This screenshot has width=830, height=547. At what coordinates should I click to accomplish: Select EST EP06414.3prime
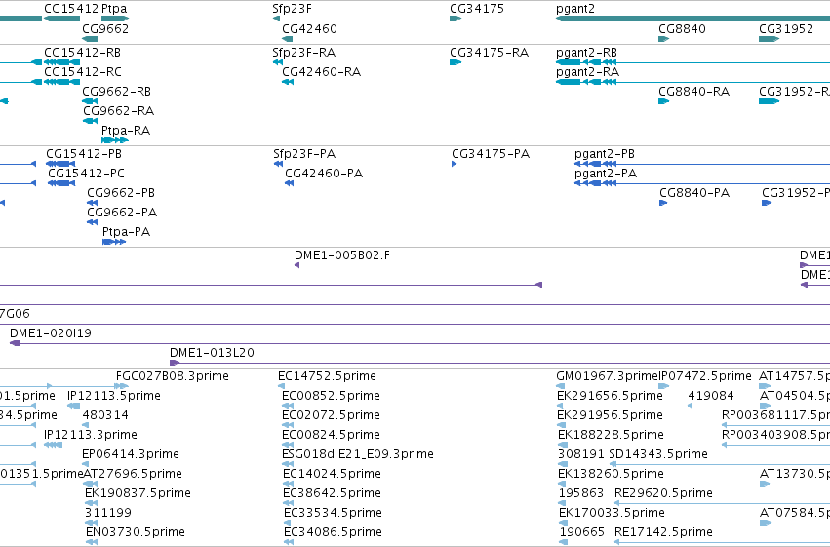click(85, 464)
